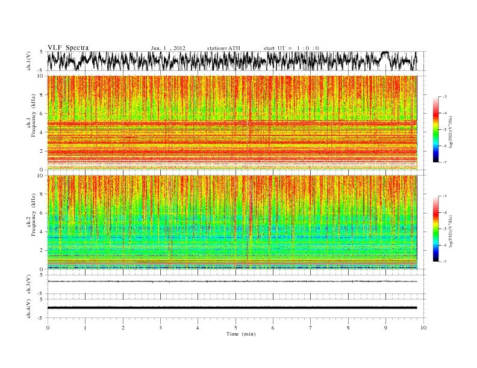Click the "VLF Spectra" plot title

(68, 48)
